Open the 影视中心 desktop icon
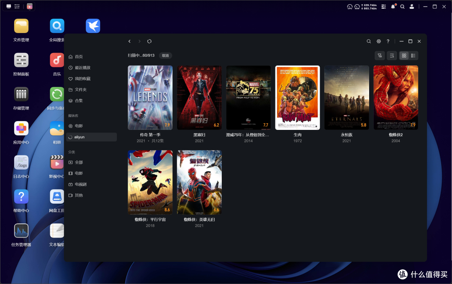 (57, 162)
